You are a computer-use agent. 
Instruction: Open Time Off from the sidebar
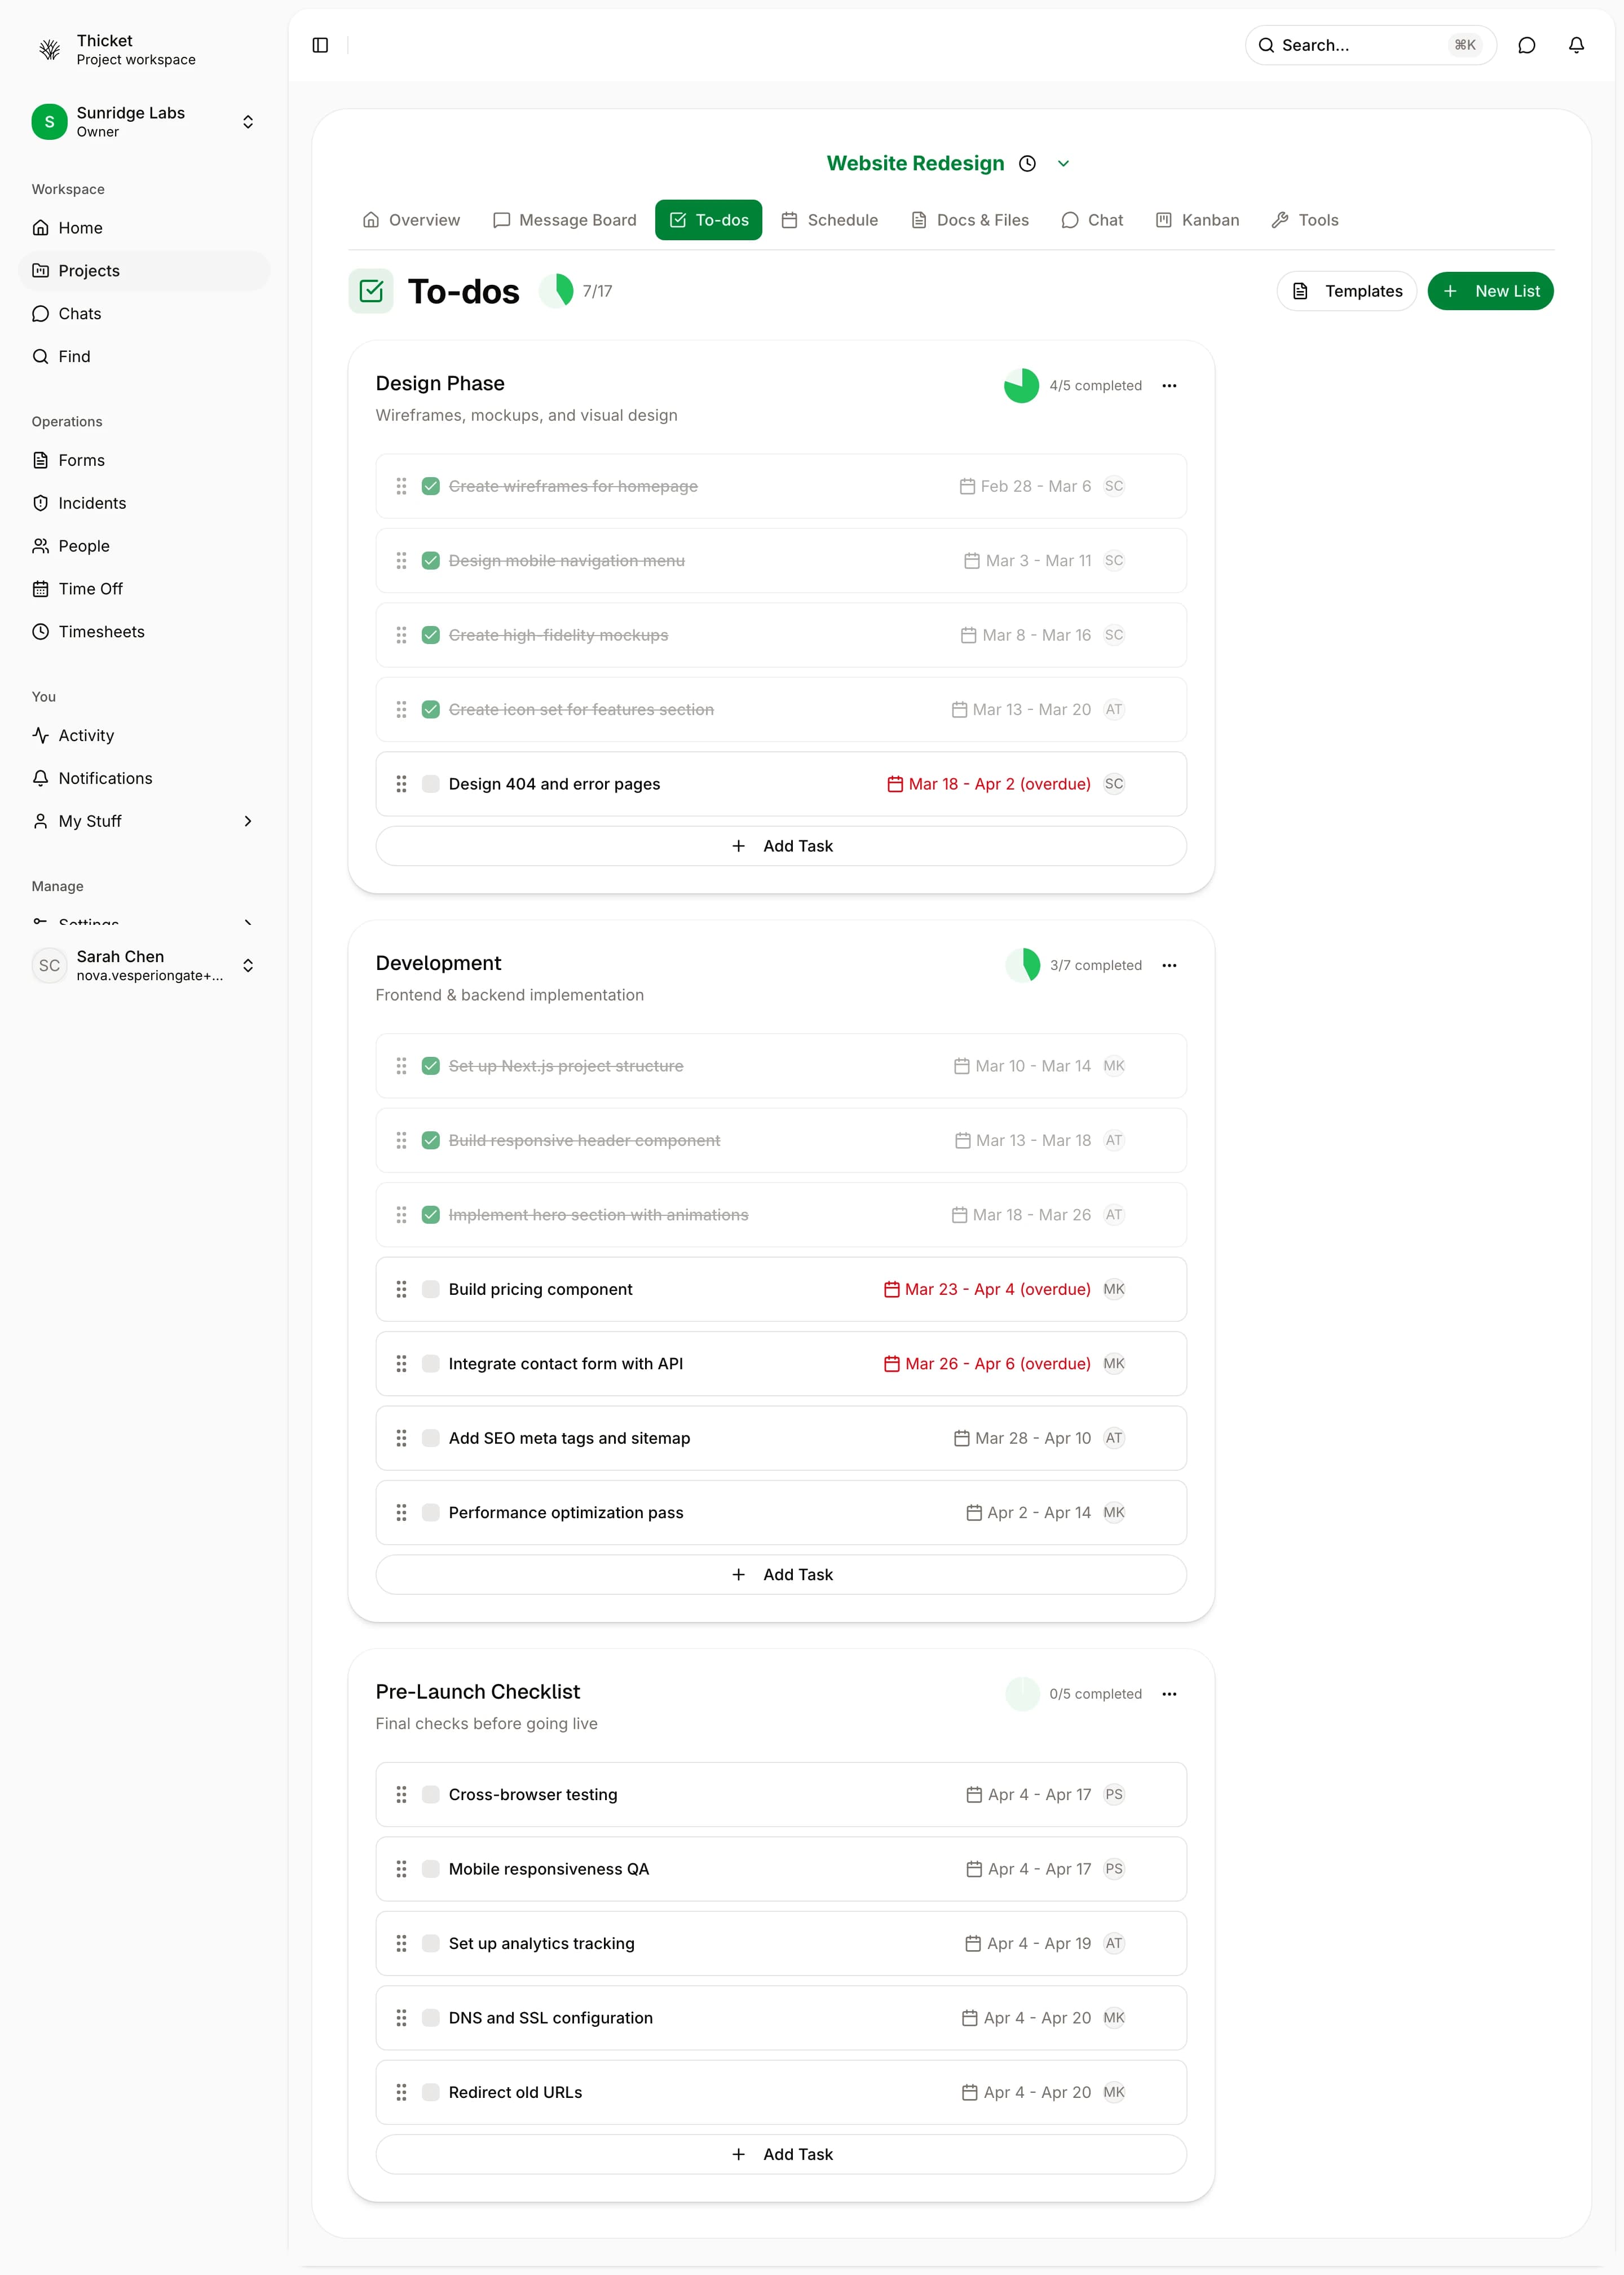(x=89, y=588)
